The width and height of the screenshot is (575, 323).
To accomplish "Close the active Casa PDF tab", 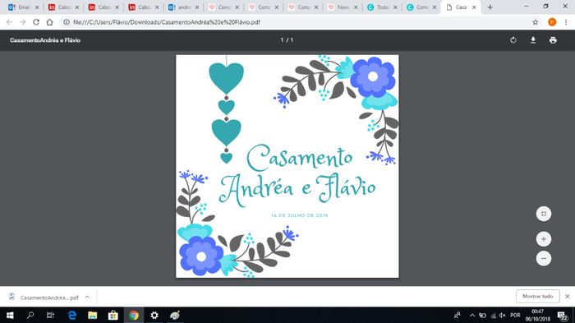I will click(474, 7).
